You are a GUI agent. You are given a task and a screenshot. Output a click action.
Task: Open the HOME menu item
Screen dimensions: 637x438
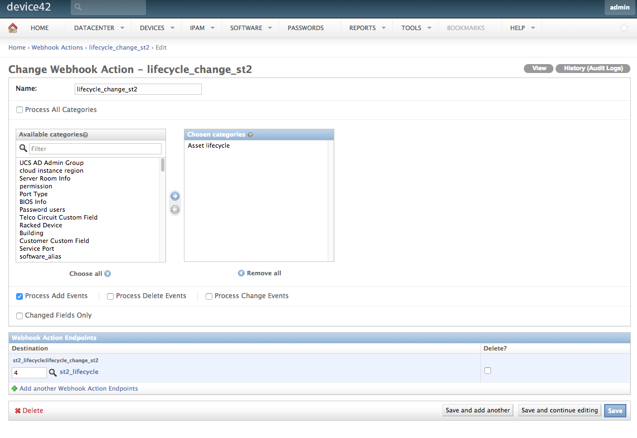click(x=40, y=28)
